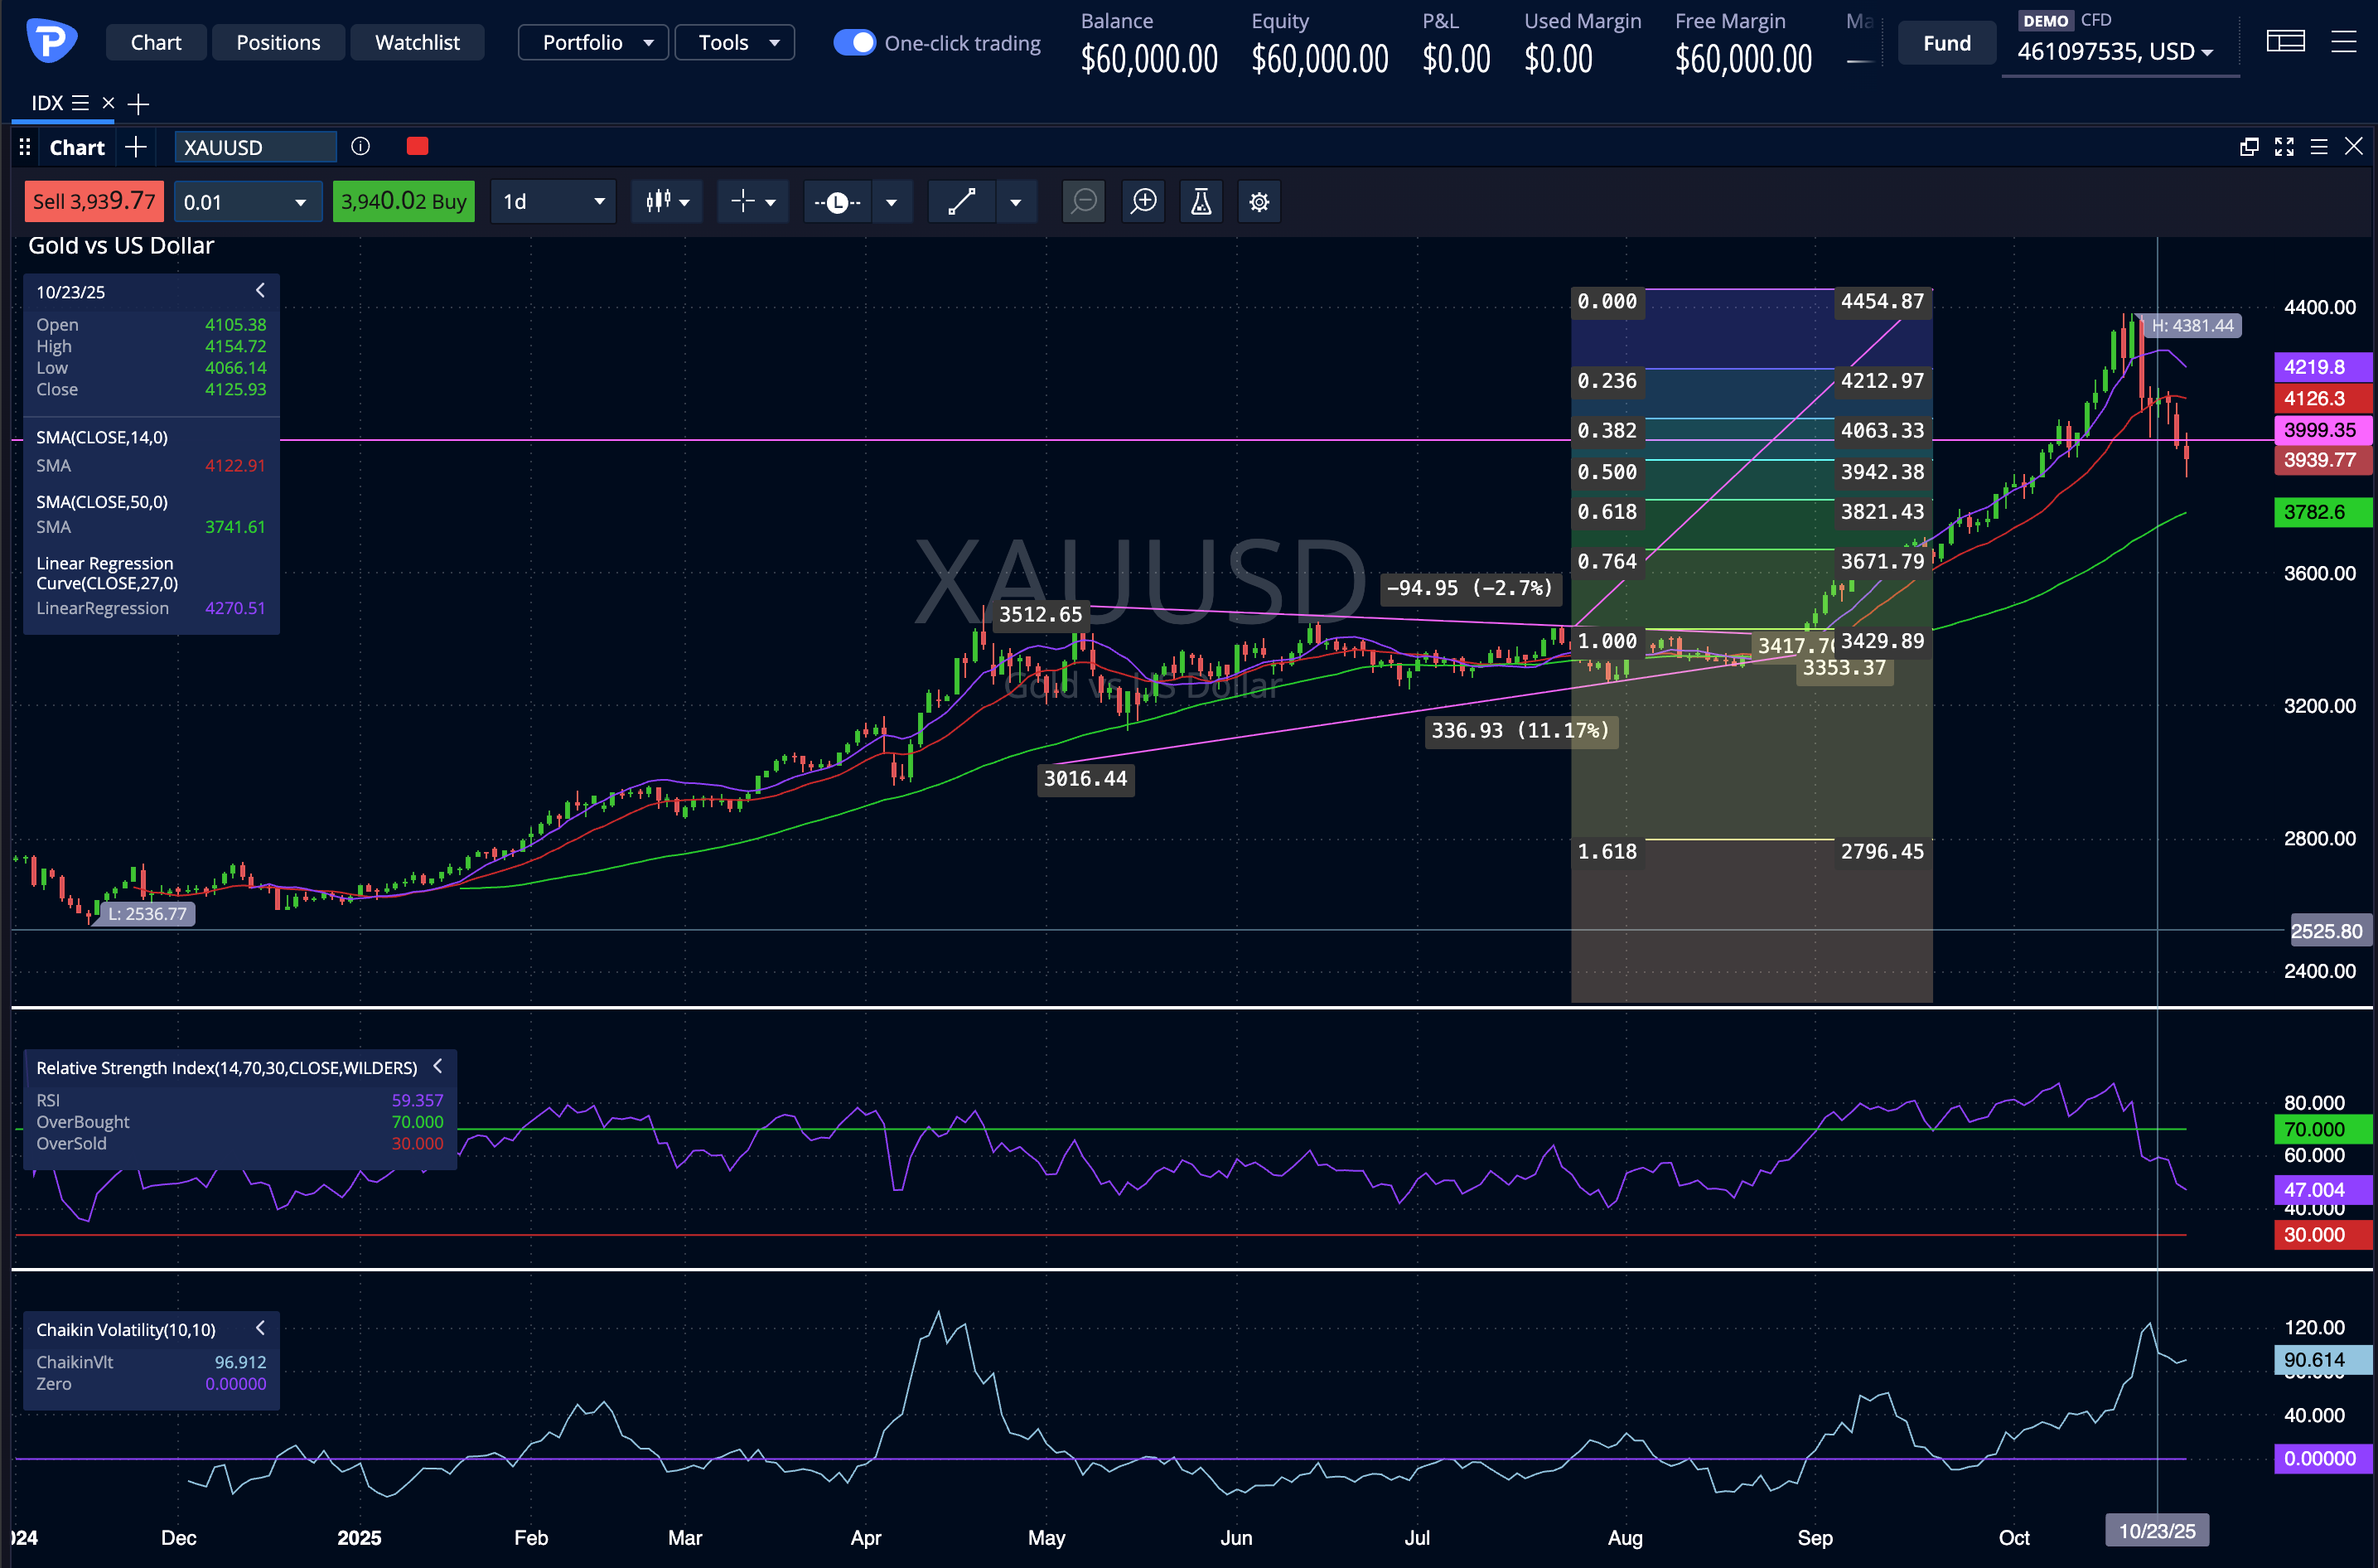The height and width of the screenshot is (1568, 2378).
Task: Enter fullscreen mode for chart panel
Action: [2284, 147]
